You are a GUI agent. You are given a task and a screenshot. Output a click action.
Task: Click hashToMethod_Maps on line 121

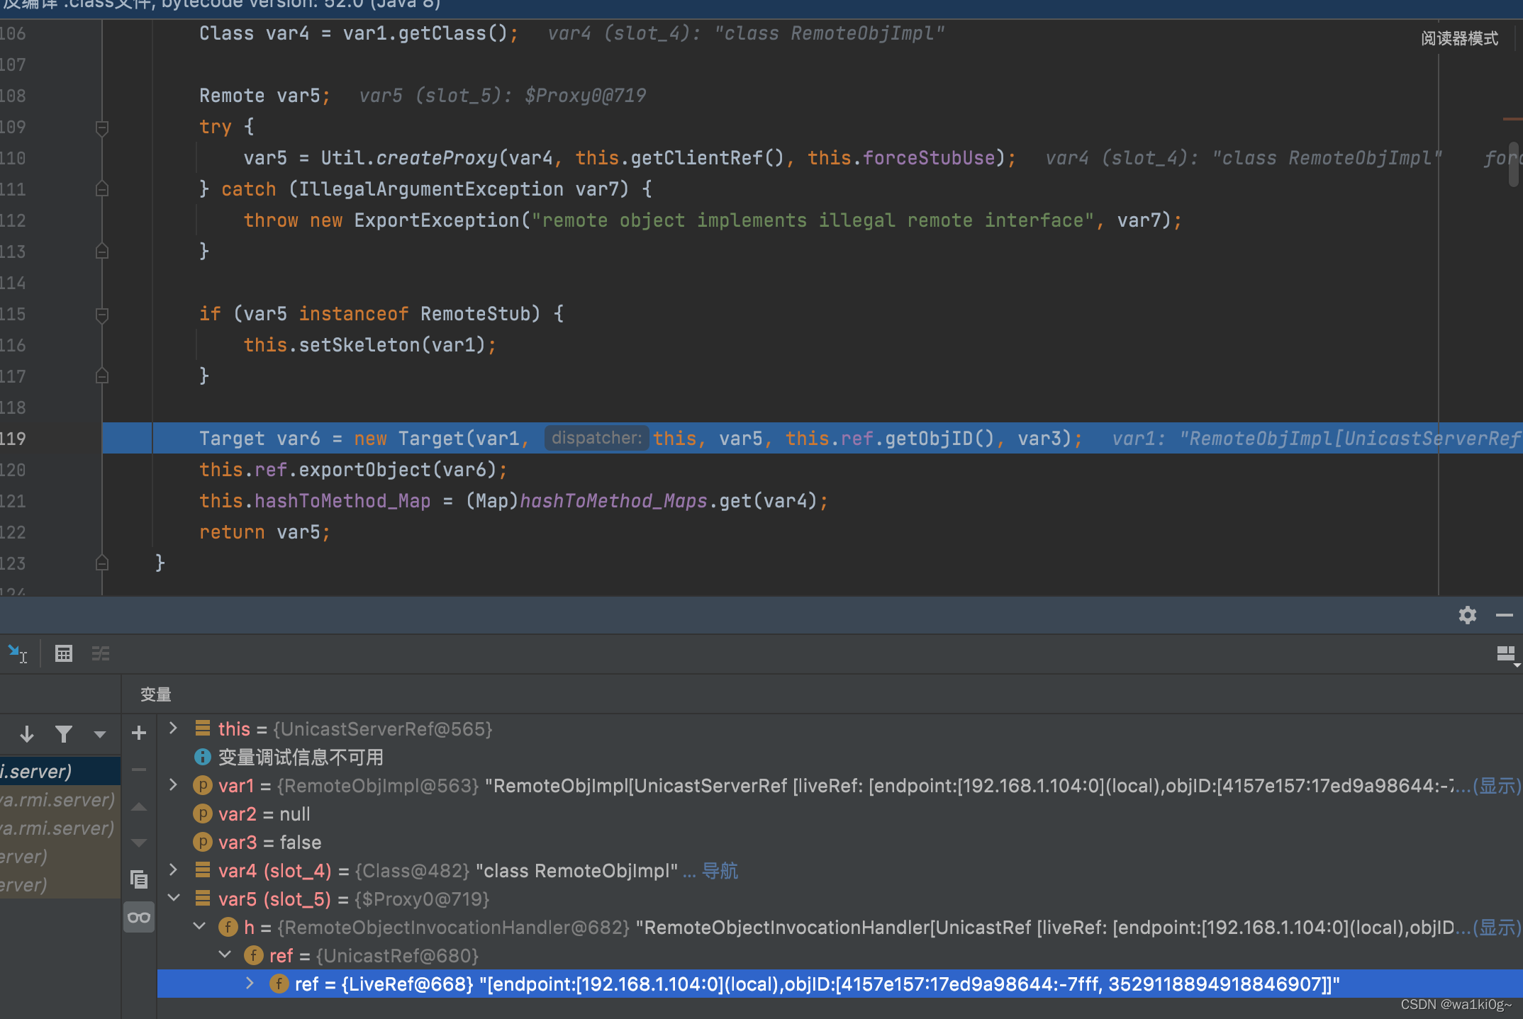tap(613, 501)
